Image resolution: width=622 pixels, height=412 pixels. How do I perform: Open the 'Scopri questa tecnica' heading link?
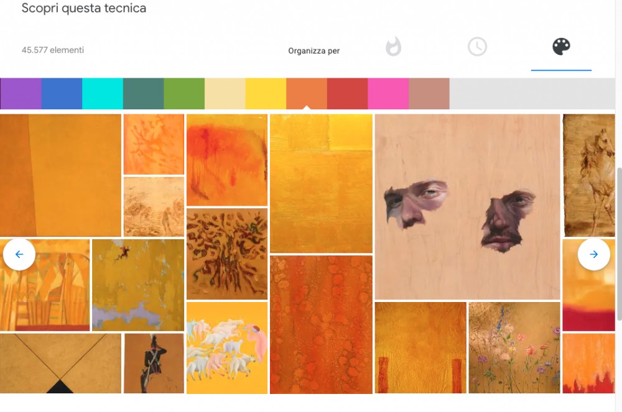coord(84,8)
